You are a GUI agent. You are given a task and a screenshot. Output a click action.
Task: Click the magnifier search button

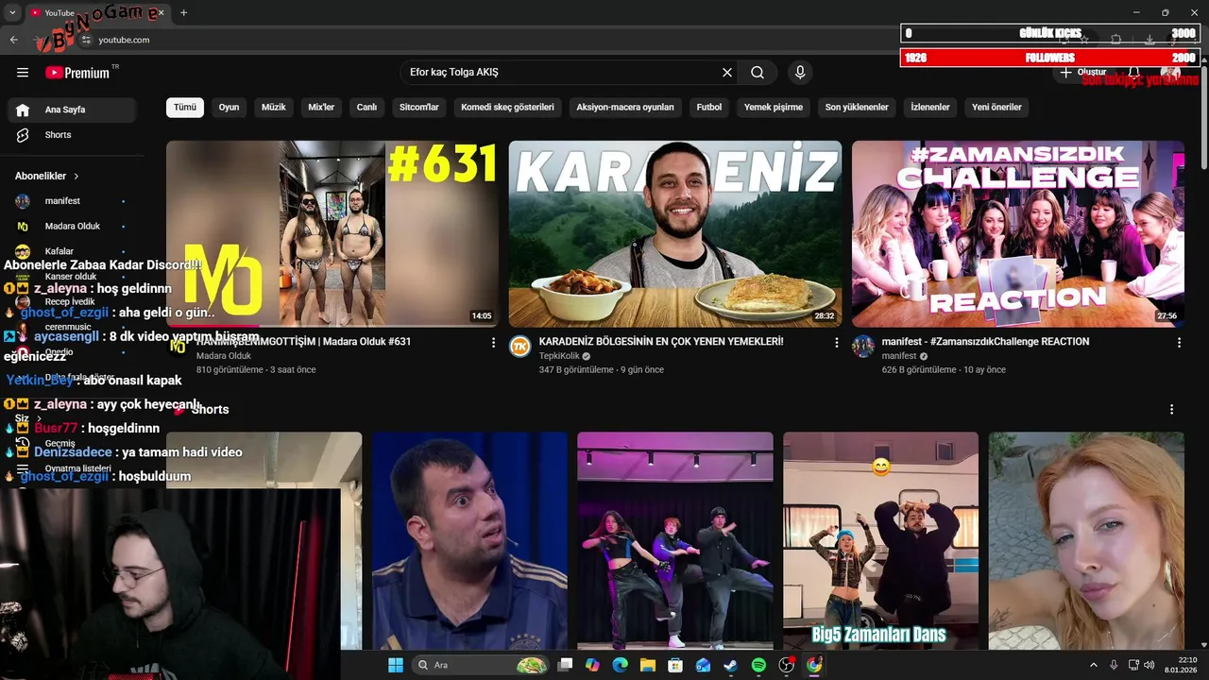click(758, 73)
